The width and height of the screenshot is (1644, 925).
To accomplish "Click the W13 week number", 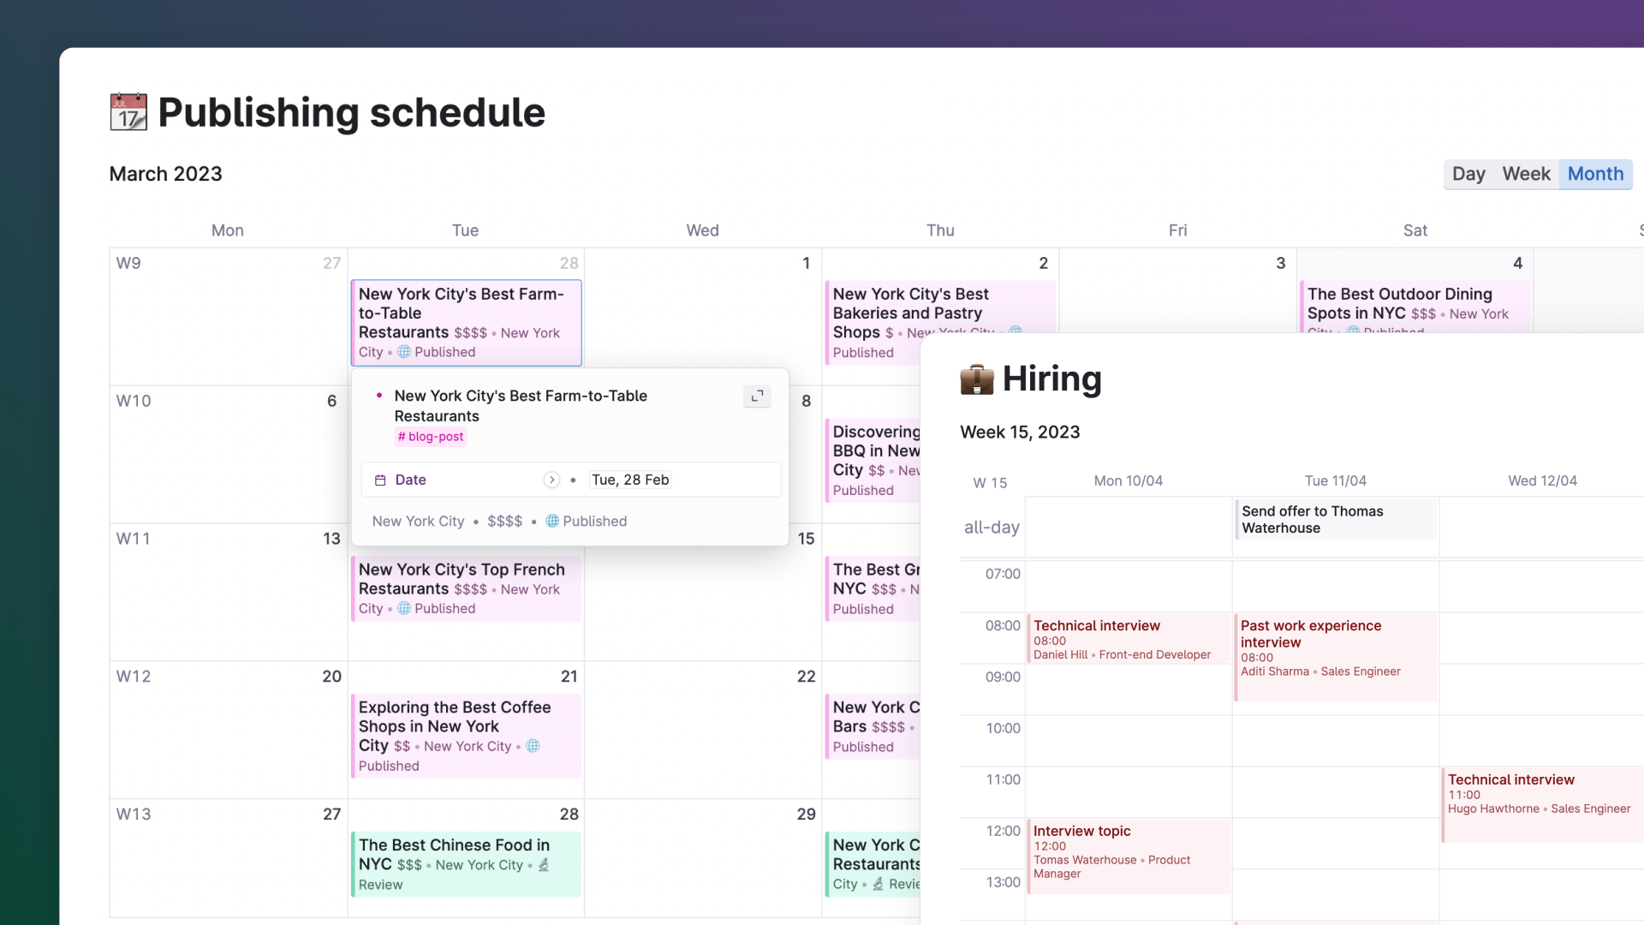I will click(x=134, y=815).
